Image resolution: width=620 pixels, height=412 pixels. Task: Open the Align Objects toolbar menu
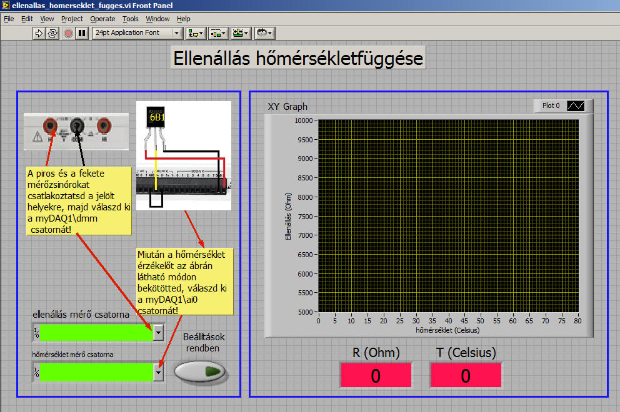click(x=196, y=33)
